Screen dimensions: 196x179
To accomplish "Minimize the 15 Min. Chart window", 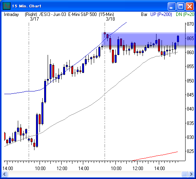I will (171, 6).
